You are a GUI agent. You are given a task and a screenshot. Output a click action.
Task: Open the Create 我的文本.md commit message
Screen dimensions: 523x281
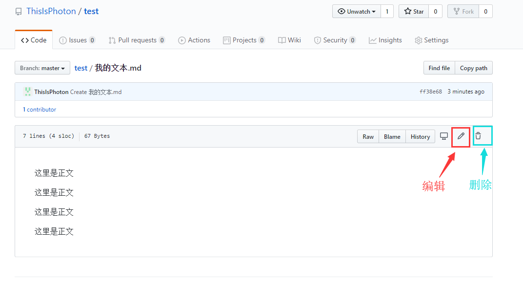click(96, 92)
